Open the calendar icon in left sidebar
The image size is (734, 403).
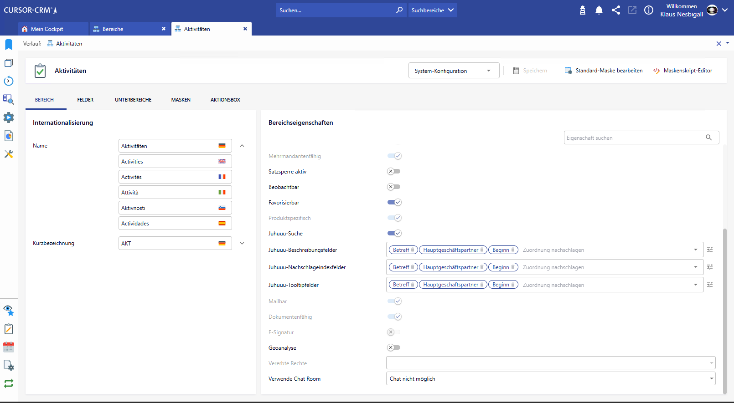click(x=9, y=347)
